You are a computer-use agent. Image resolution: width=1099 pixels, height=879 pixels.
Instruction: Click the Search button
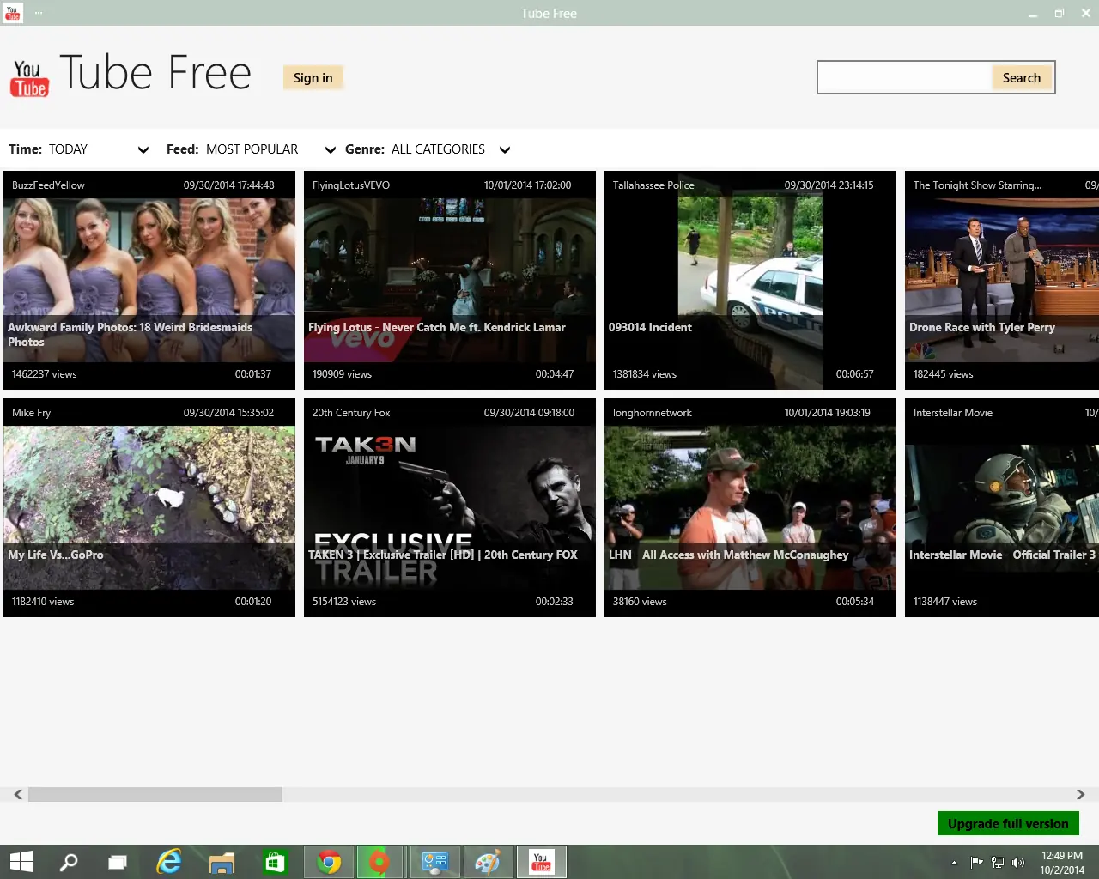pos(1022,77)
